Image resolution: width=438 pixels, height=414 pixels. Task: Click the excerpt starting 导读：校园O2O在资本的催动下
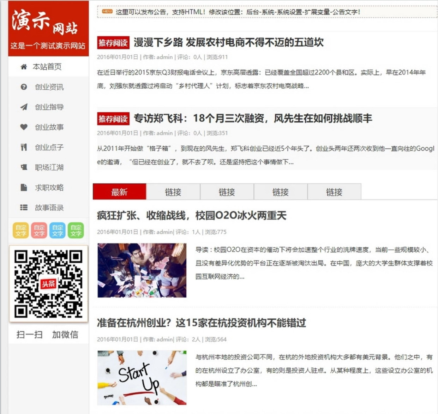(314, 263)
